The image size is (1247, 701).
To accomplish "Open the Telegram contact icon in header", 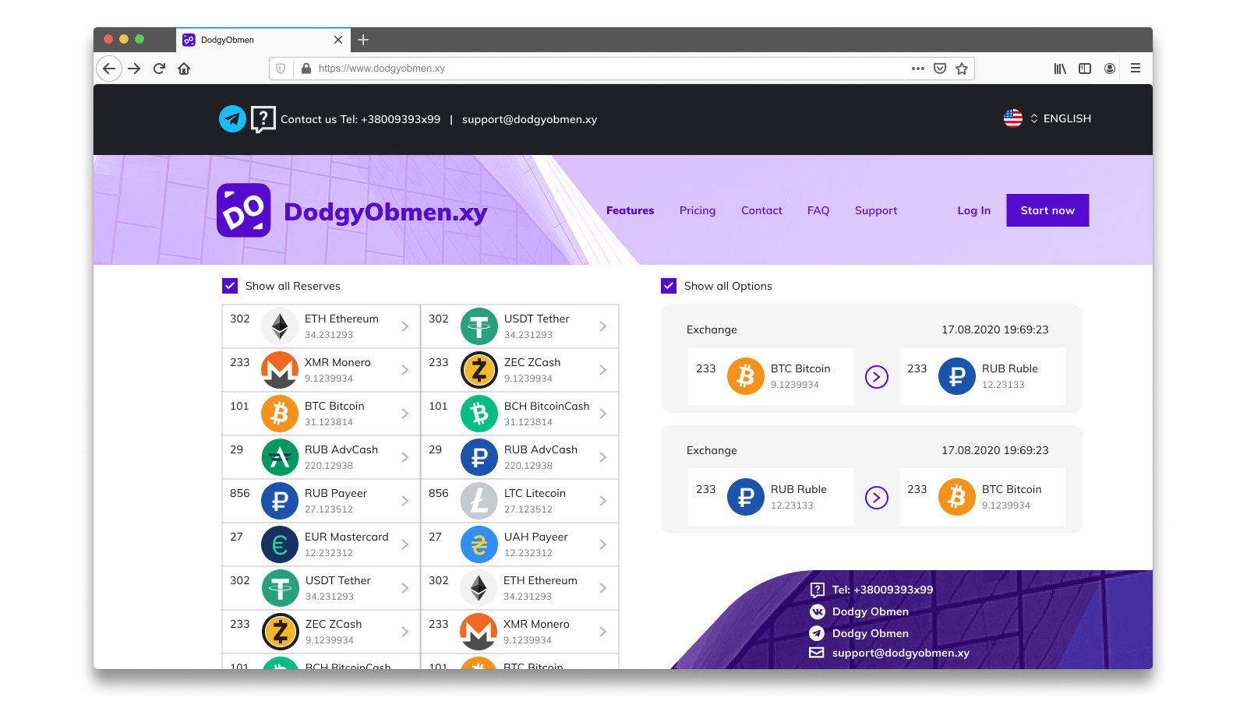I will [232, 119].
